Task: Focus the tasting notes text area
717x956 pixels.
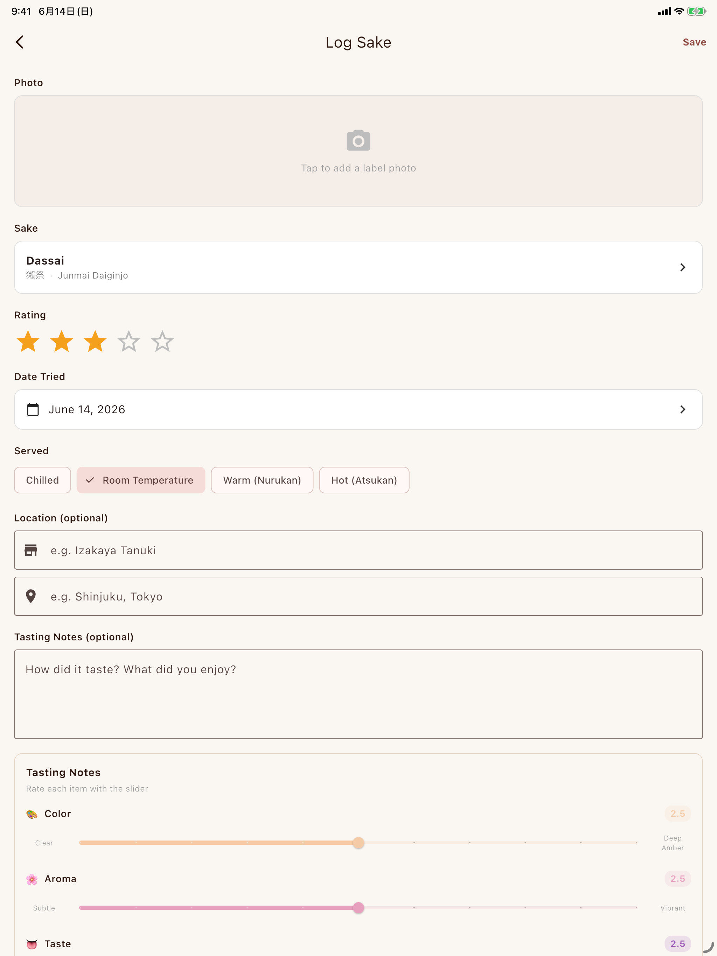Action: point(358,694)
